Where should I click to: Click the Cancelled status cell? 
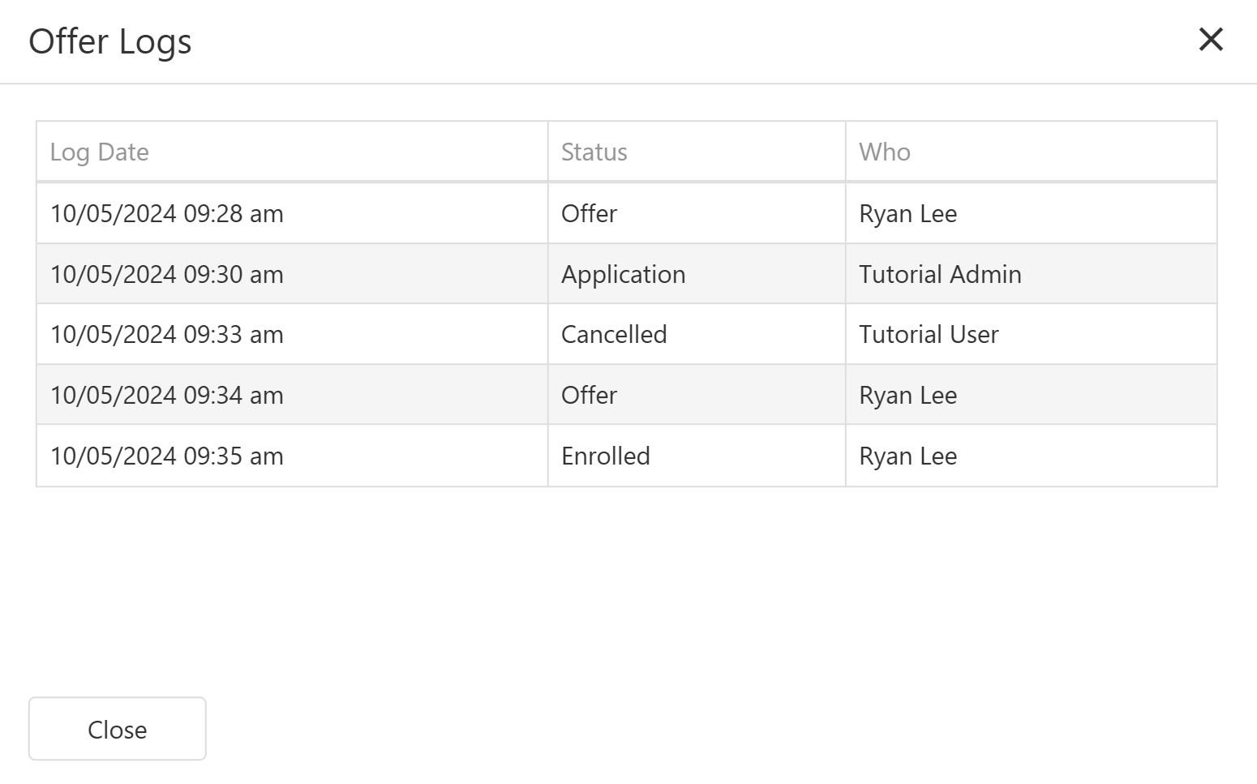[x=614, y=335]
